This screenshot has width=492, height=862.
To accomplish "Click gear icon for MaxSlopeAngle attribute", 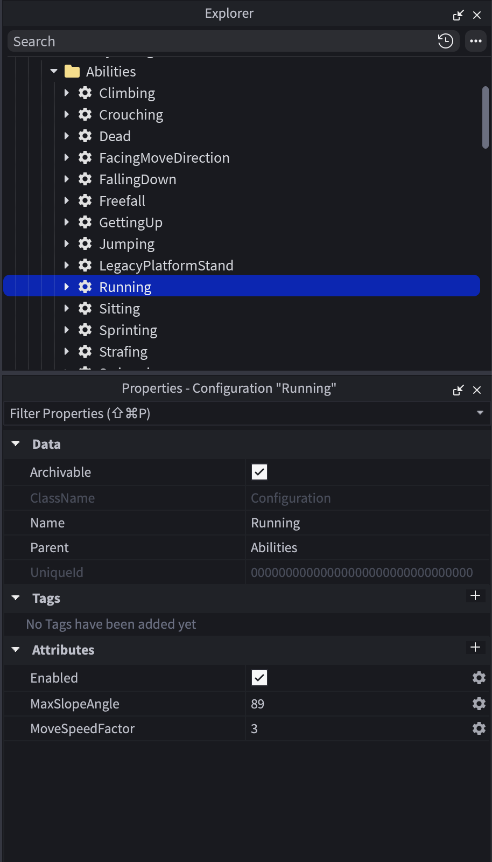I will pos(479,704).
